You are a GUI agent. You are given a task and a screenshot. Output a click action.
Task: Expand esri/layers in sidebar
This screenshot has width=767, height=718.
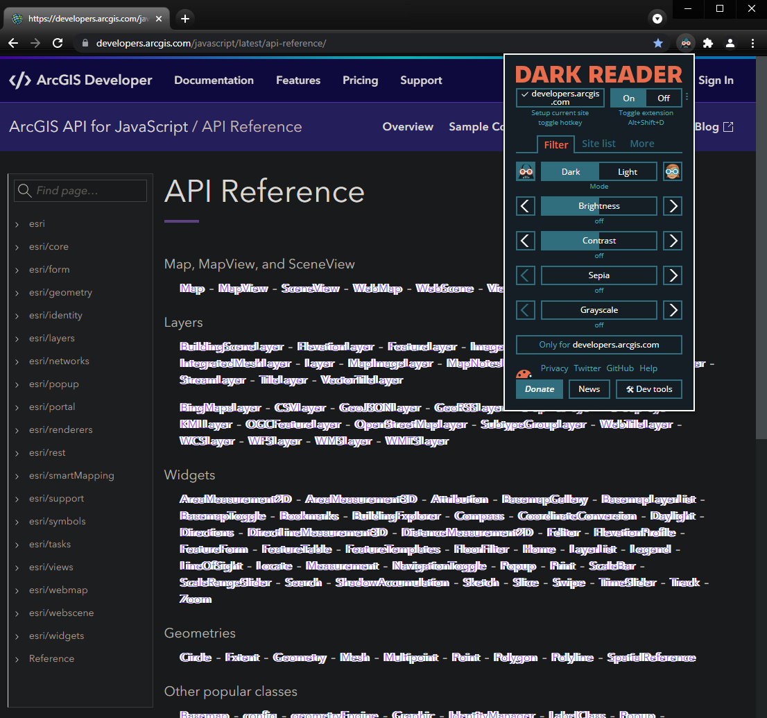17,339
